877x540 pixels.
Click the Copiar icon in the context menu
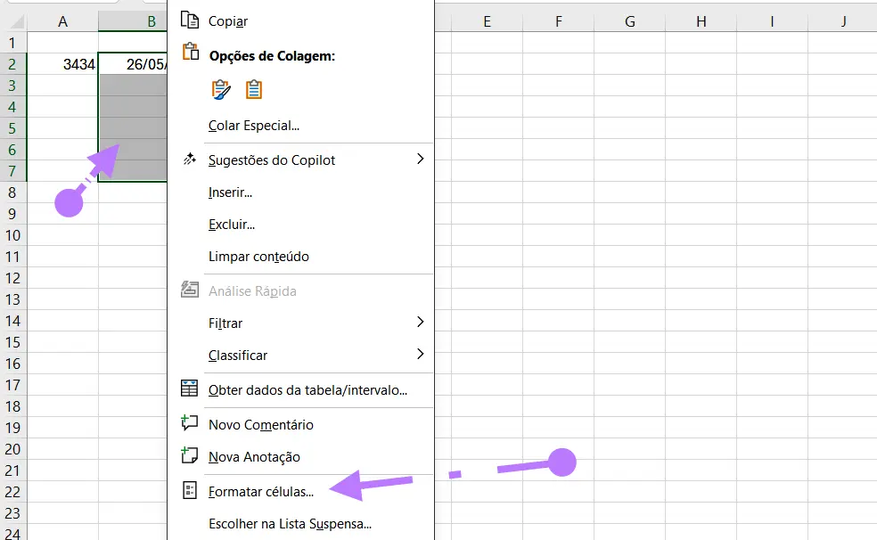click(190, 20)
